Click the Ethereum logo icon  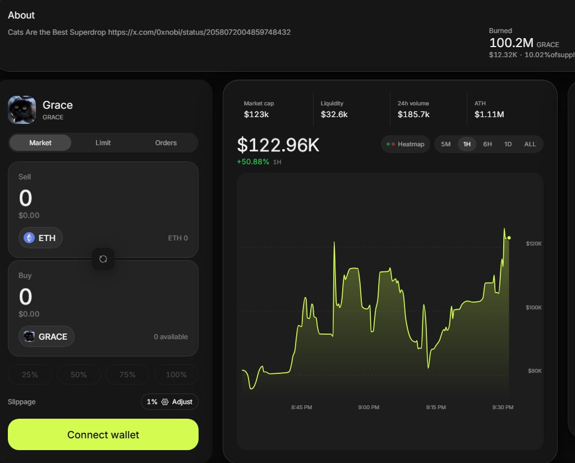(29, 238)
